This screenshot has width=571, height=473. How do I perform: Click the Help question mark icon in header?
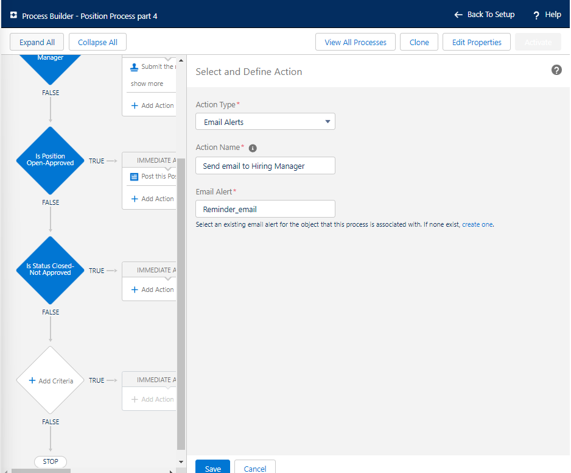536,15
